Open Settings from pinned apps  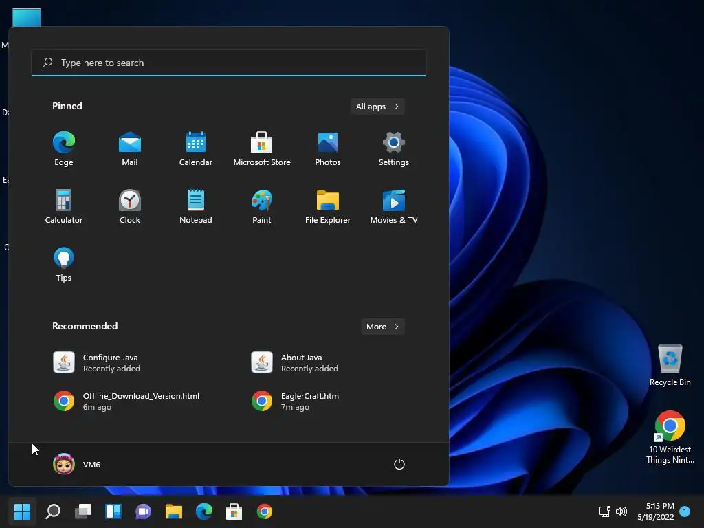[x=394, y=149]
